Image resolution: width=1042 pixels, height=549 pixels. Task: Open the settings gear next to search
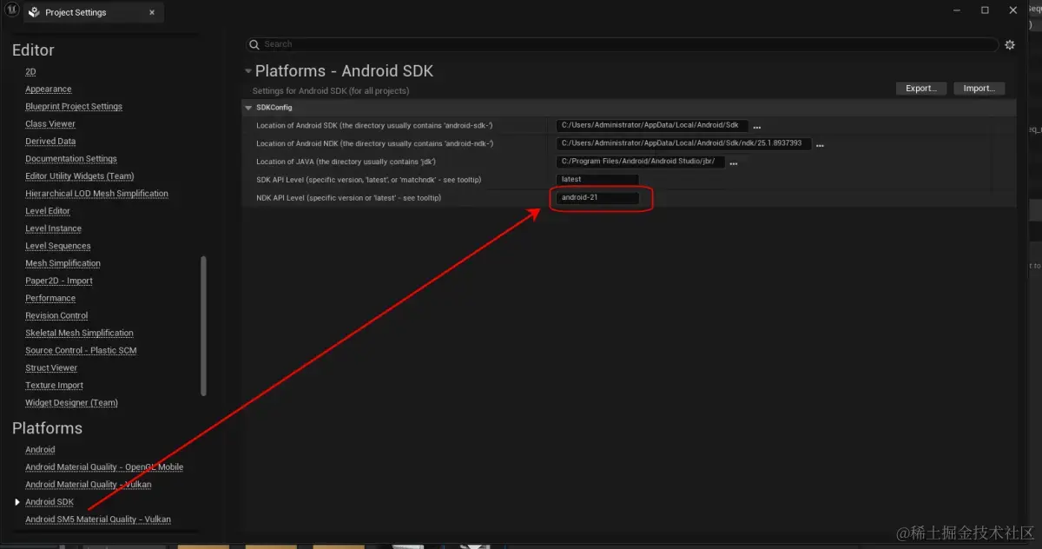[x=1010, y=45]
